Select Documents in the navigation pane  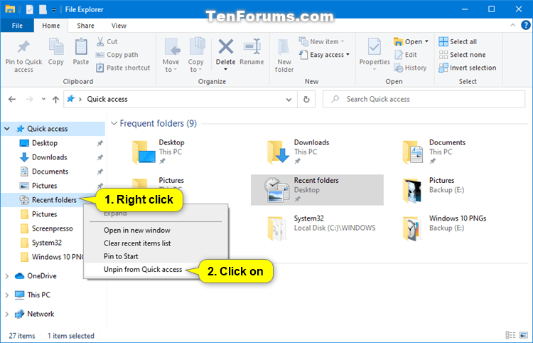click(50, 171)
